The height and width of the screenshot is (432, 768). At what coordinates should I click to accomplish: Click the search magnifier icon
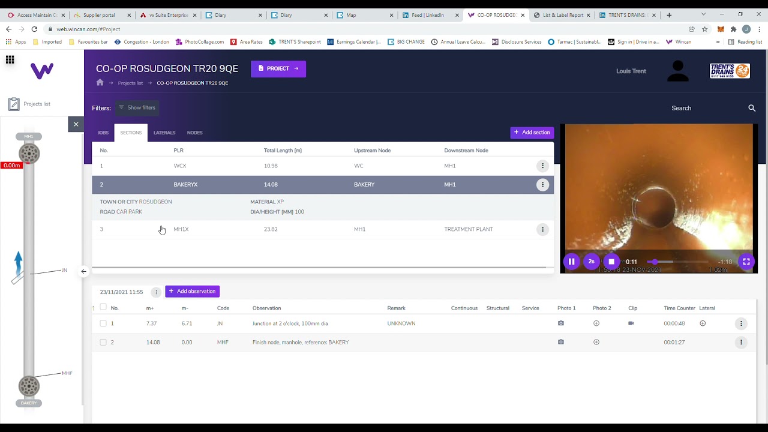coord(752,108)
